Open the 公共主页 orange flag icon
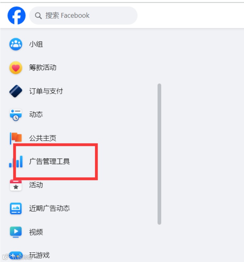This screenshot has width=244, height=262. tap(16, 138)
